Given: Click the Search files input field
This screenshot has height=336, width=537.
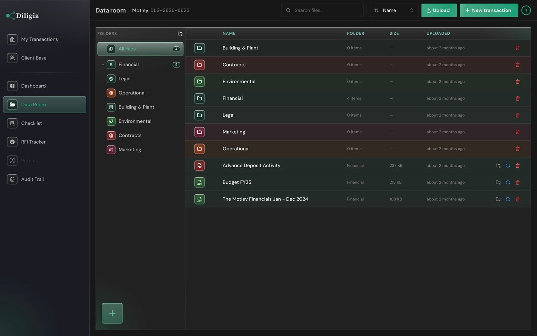Looking at the screenshot, I should tap(322, 10).
